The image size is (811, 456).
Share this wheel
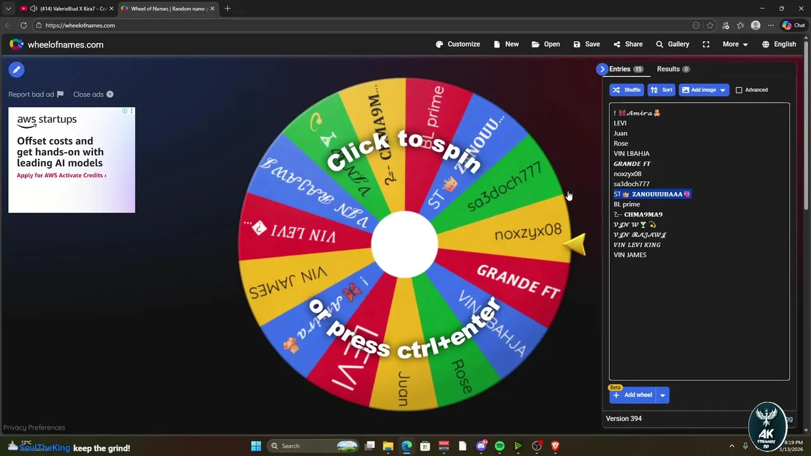tap(628, 44)
